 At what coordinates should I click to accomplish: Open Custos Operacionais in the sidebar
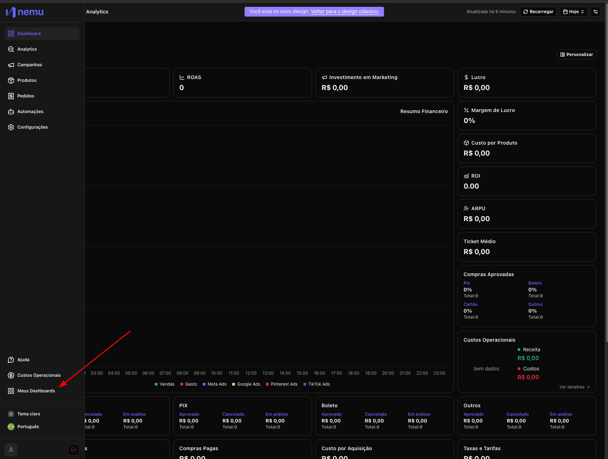coord(42,375)
